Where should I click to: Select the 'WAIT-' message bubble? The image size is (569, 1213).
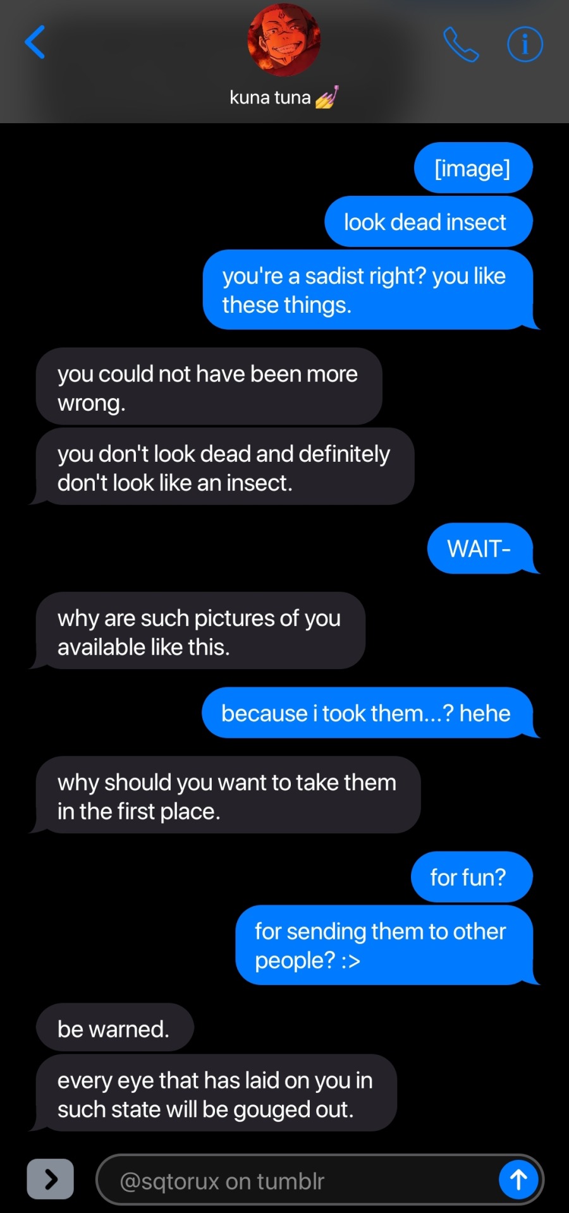pyautogui.click(x=480, y=548)
